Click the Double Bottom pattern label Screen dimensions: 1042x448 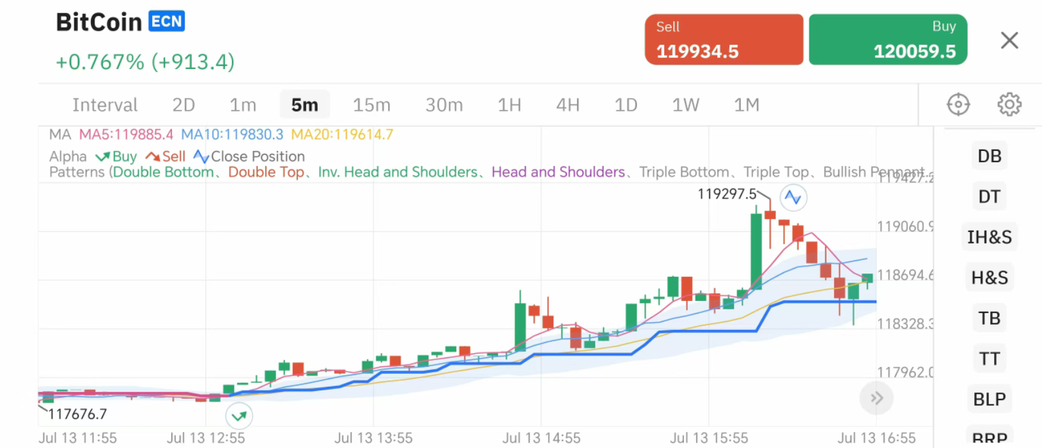click(x=164, y=173)
